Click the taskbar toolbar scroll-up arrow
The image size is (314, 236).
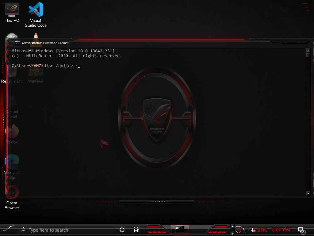click(x=232, y=226)
